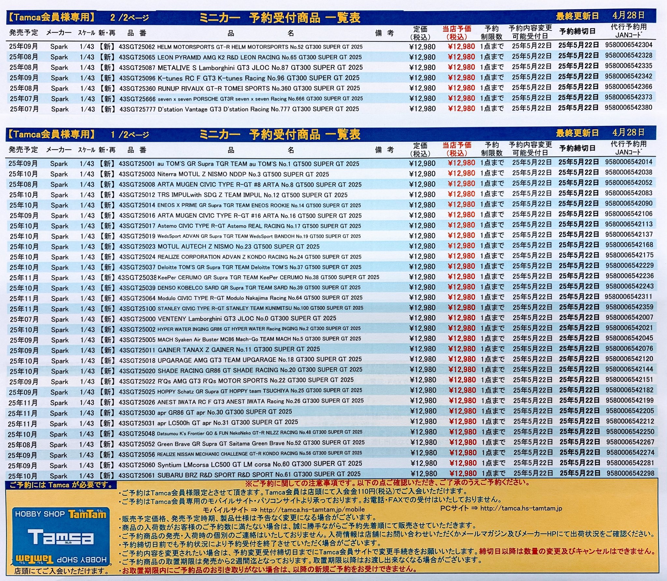This screenshot has height=581, width=667.
Task: Select product number 43SGT25019
Action: coord(137,236)
